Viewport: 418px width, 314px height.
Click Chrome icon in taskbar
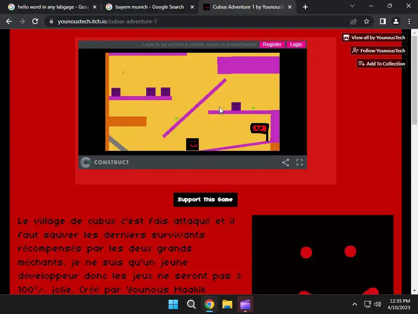[209, 304]
